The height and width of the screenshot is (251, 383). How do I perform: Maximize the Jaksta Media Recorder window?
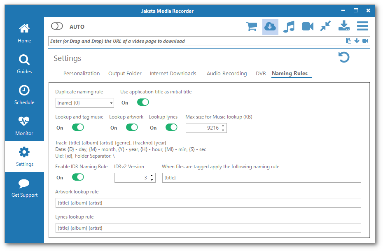(x=356, y=10)
